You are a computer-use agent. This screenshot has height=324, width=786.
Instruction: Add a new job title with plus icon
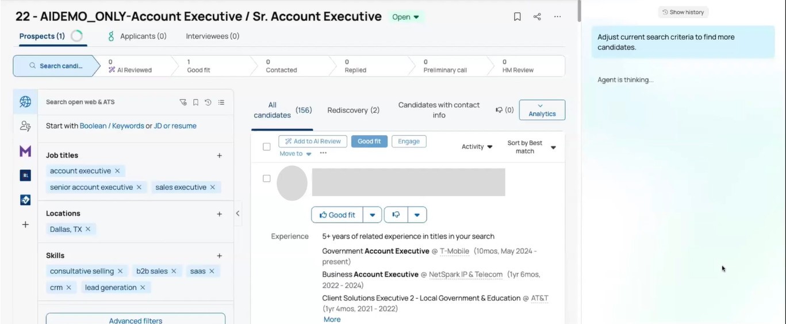219,155
